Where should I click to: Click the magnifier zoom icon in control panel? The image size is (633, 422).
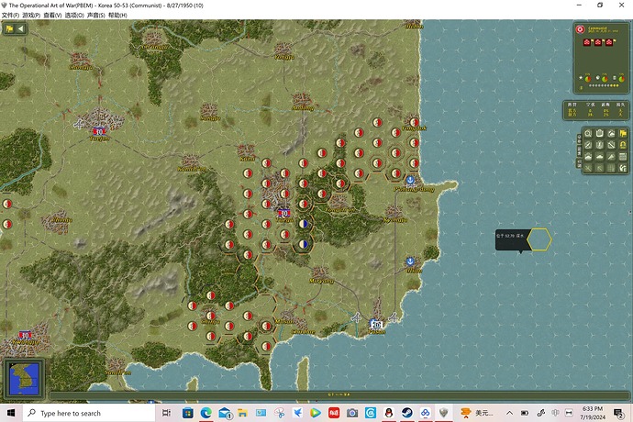(588, 134)
